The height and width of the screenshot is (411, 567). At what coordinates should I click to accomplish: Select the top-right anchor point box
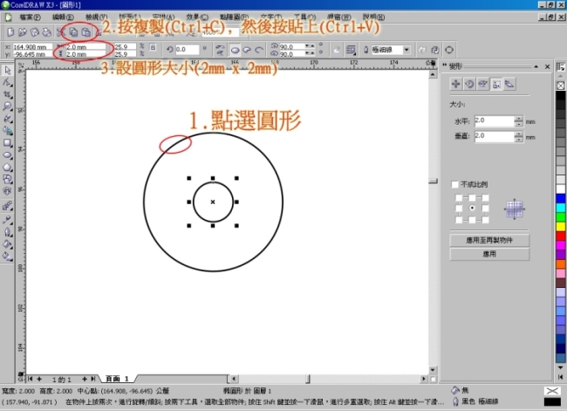click(x=485, y=197)
